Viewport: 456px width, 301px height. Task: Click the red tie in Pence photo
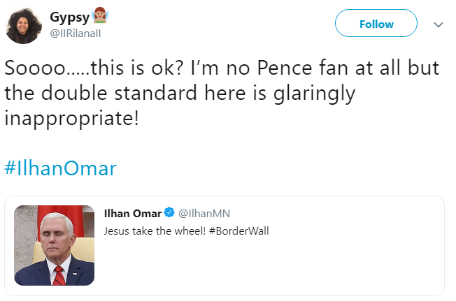point(59,276)
